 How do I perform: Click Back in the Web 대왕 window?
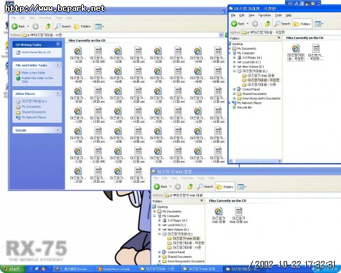(161, 186)
